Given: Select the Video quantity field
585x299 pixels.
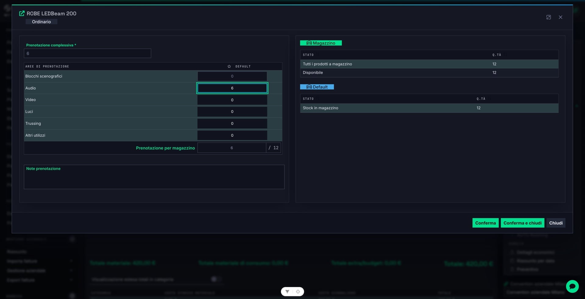Looking at the screenshot, I should click(x=232, y=100).
